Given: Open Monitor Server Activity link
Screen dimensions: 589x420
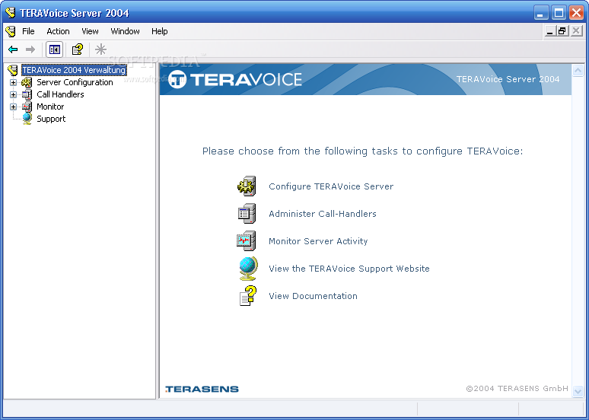Looking at the screenshot, I should pos(318,241).
